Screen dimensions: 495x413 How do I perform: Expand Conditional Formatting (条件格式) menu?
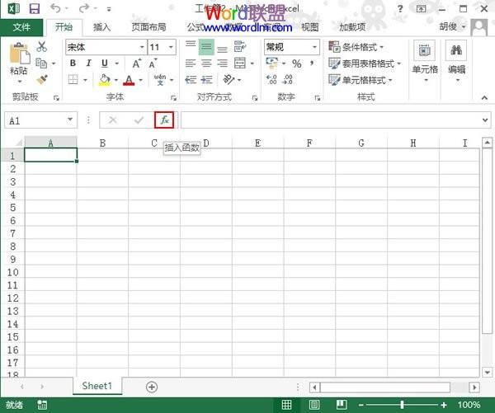pos(356,47)
